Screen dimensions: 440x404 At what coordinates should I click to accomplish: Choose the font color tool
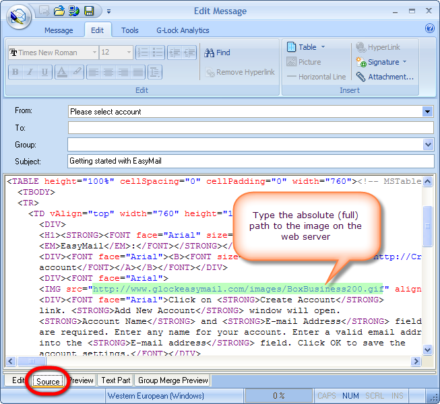[62, 72]
